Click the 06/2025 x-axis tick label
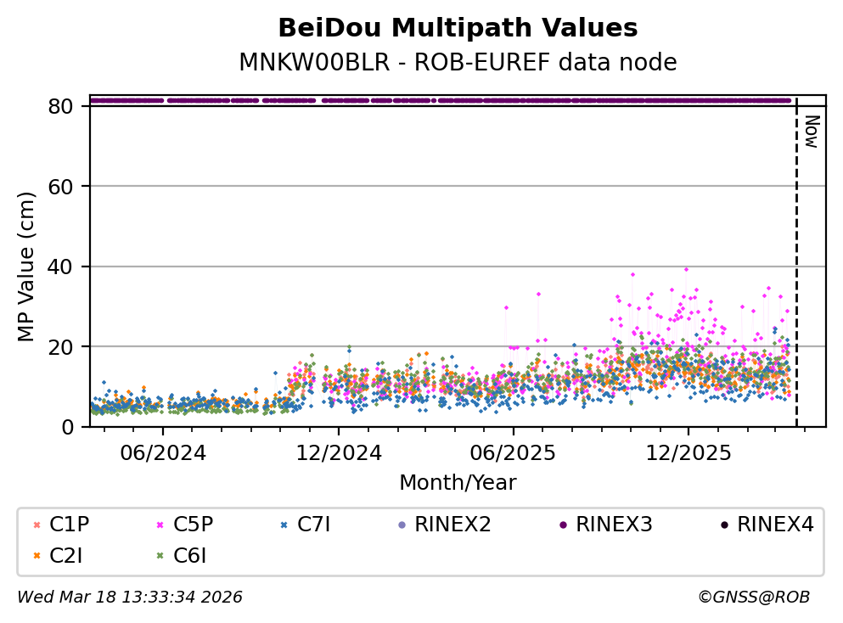The width and height of the screenshot is (843, 623). tap(513, 453)
